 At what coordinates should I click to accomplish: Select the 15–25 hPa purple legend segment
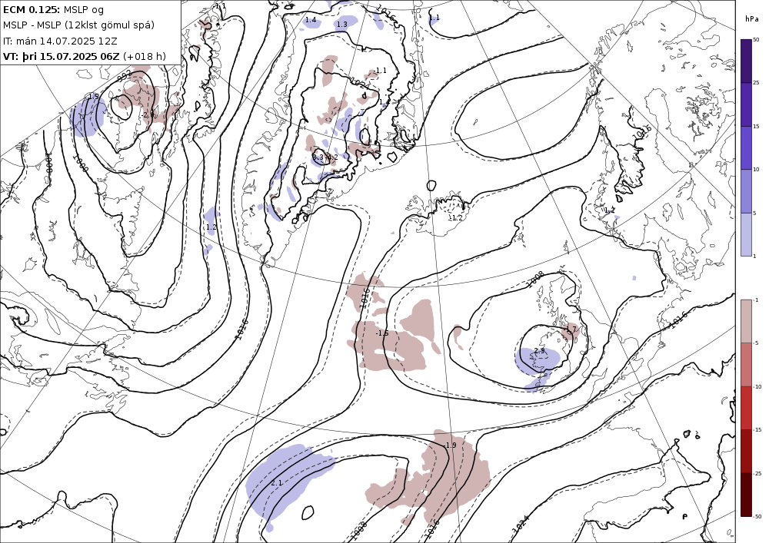pyautogui.click(x=746, y=104)
